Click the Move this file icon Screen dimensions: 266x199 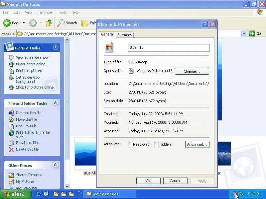(x=11, y=119)
